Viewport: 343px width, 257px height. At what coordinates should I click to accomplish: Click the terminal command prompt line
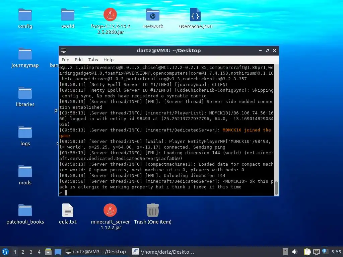166,192
